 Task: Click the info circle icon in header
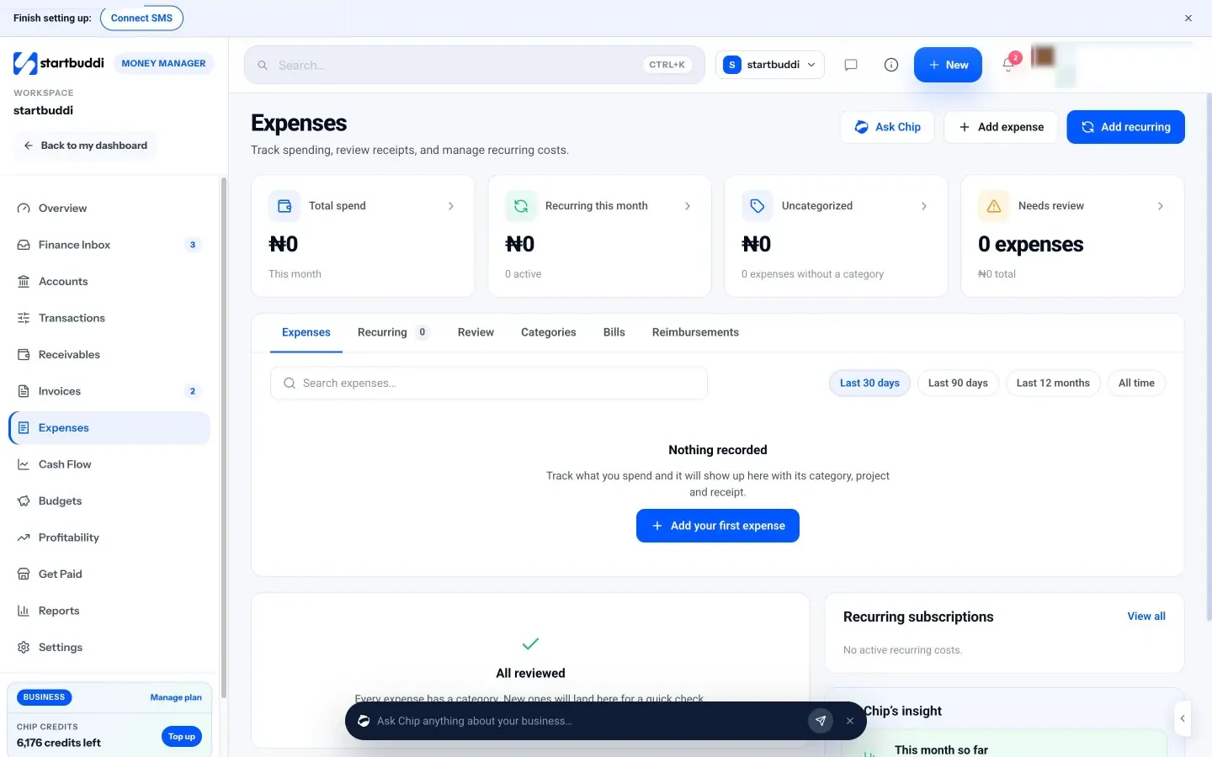891,65
